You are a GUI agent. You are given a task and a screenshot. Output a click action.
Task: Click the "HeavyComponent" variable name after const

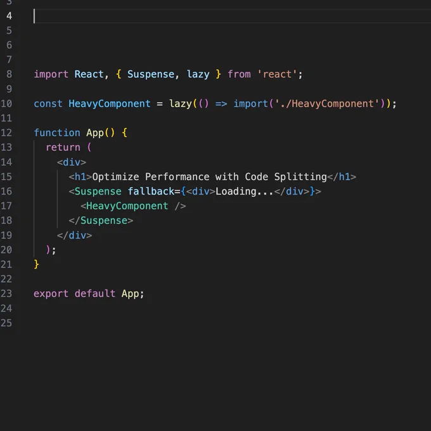pyautogui.click(x=110, y=103)
